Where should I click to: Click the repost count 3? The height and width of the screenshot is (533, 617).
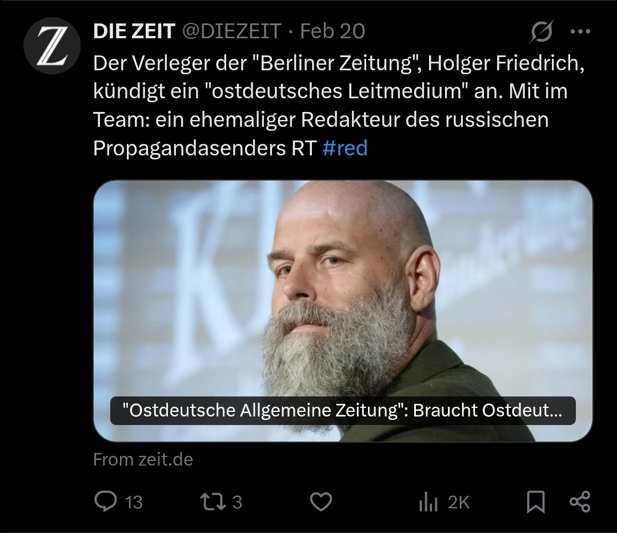tap(237, 502)
